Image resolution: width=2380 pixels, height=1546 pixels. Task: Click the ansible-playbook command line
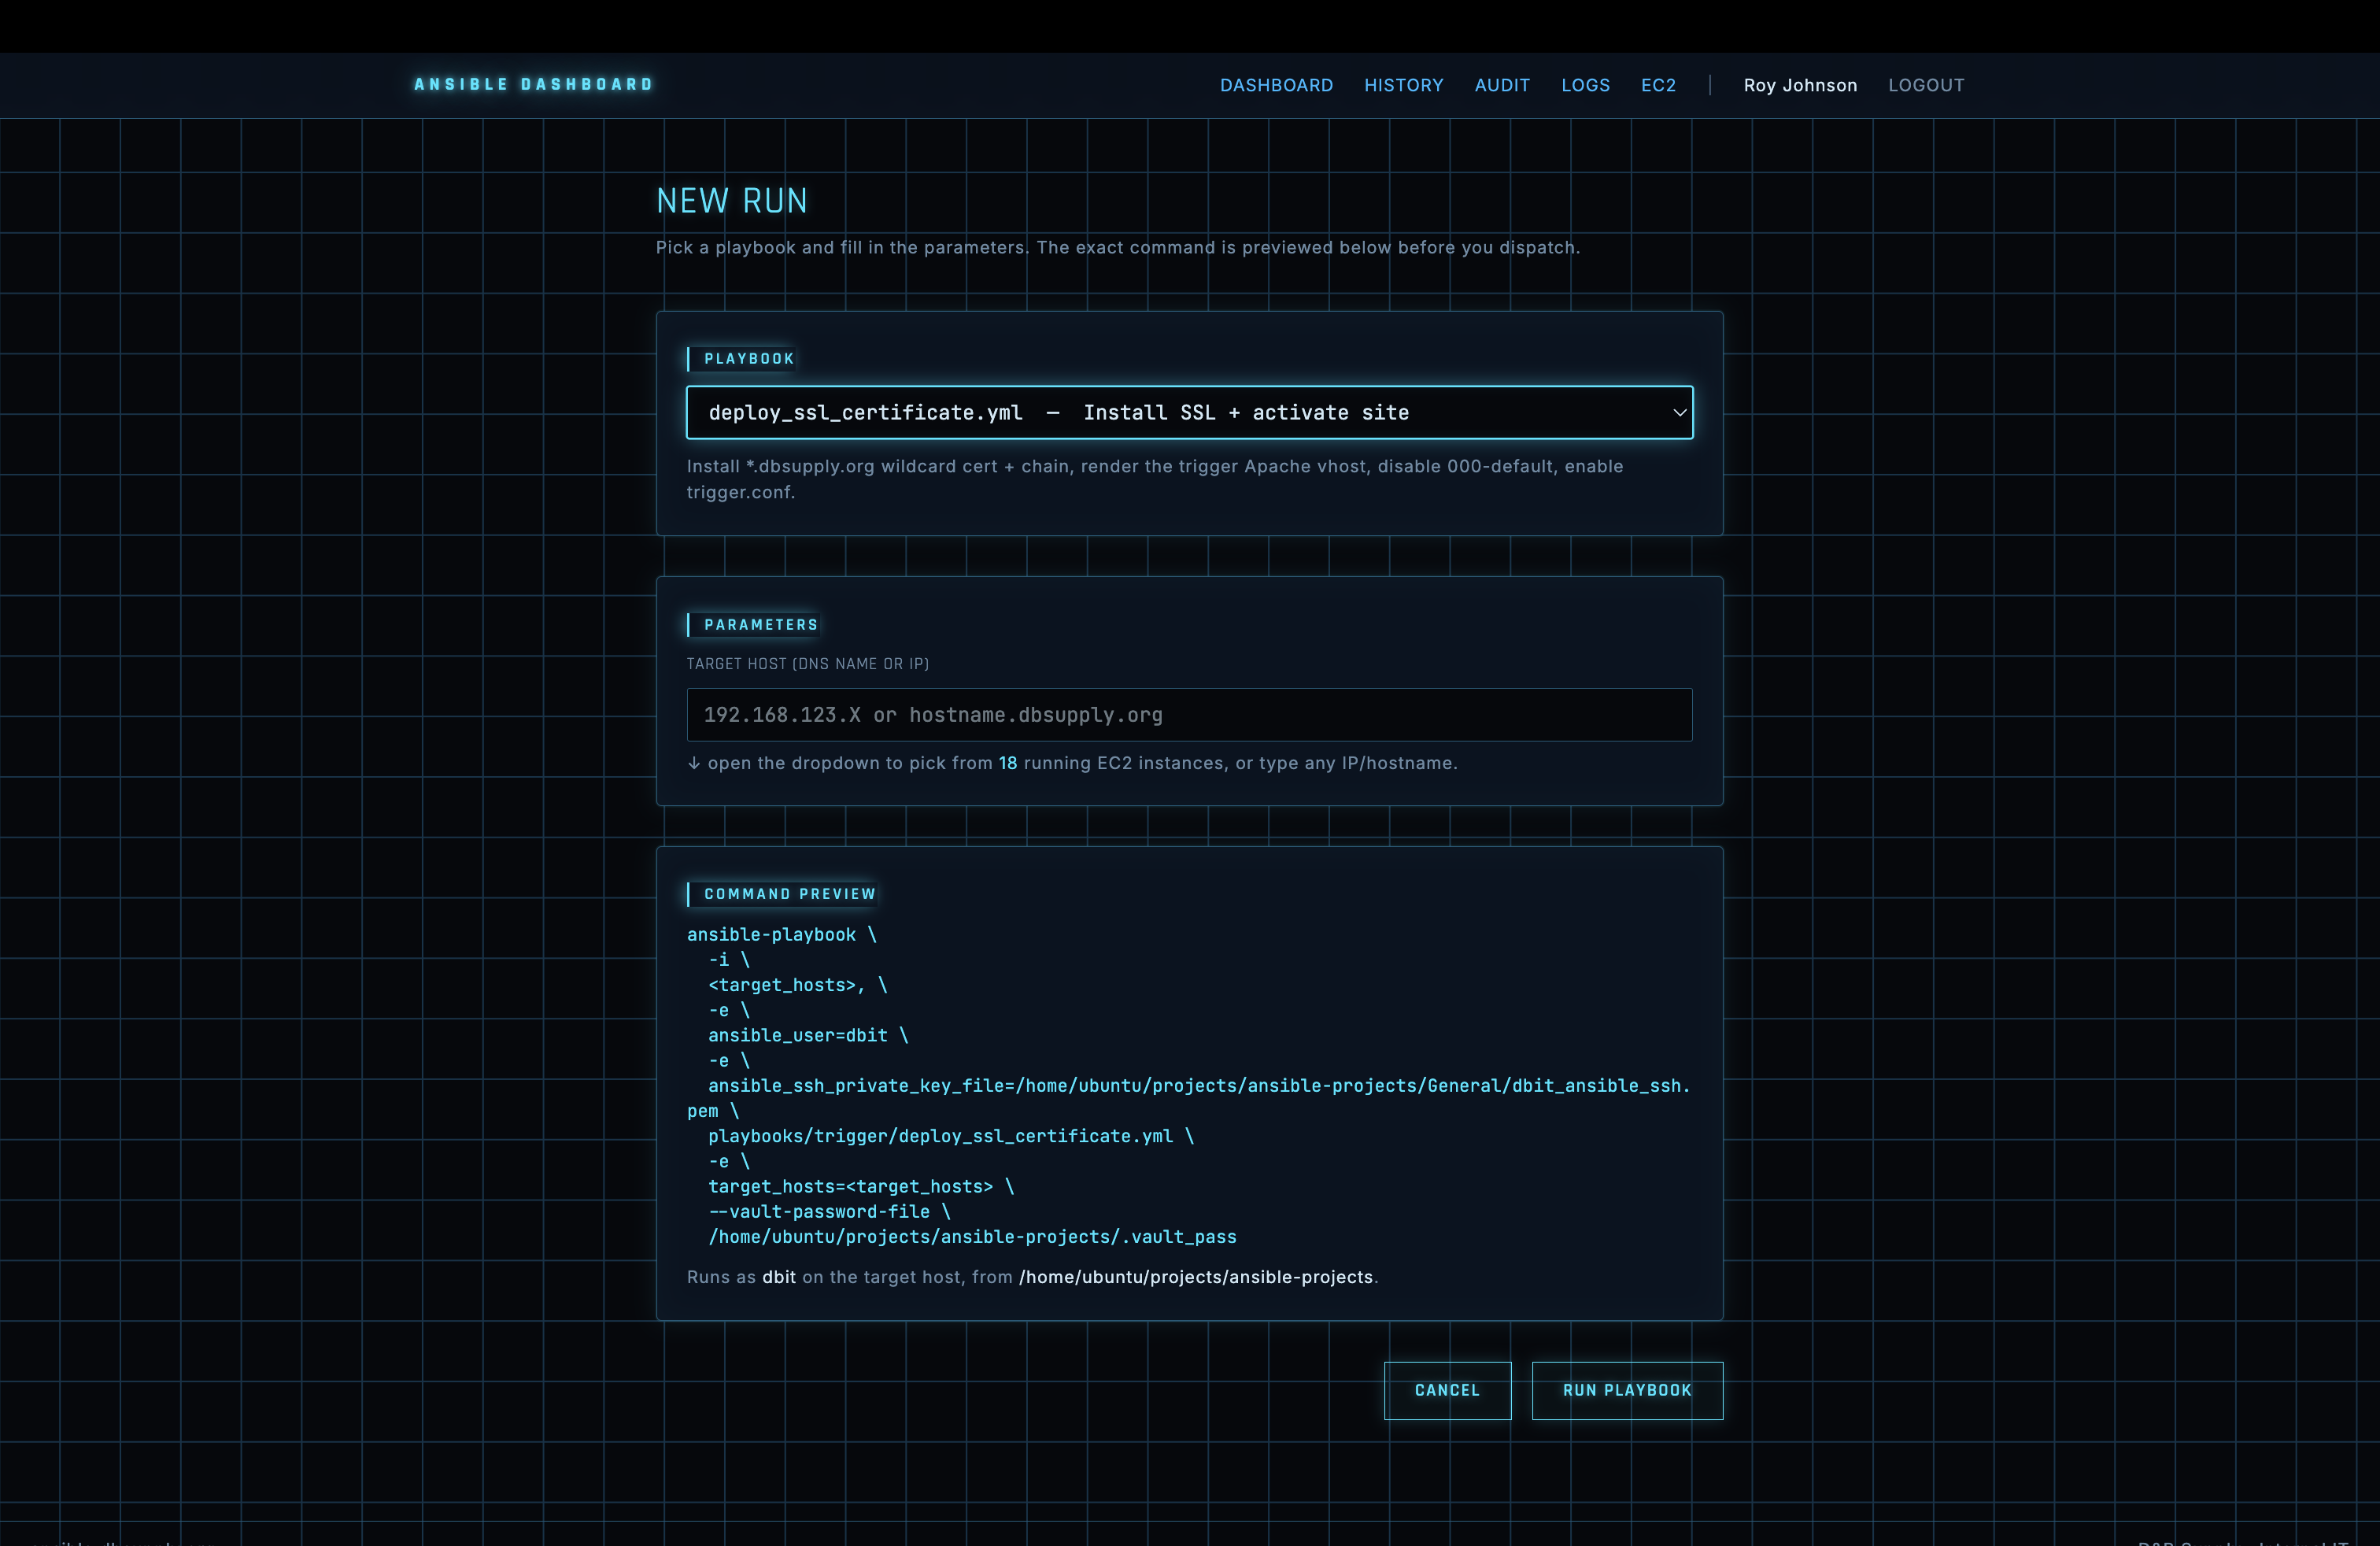(781, 934)
